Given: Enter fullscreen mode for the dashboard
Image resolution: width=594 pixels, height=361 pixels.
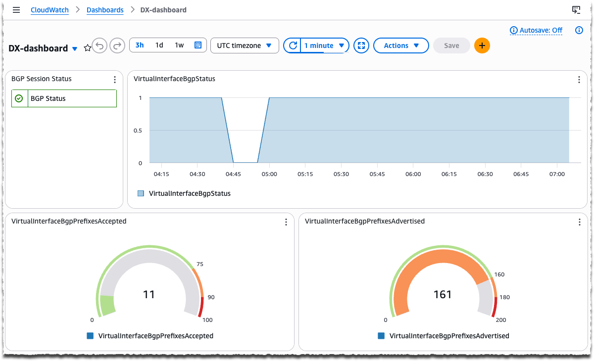Looking at the screenshot, I should coord(361,45).
